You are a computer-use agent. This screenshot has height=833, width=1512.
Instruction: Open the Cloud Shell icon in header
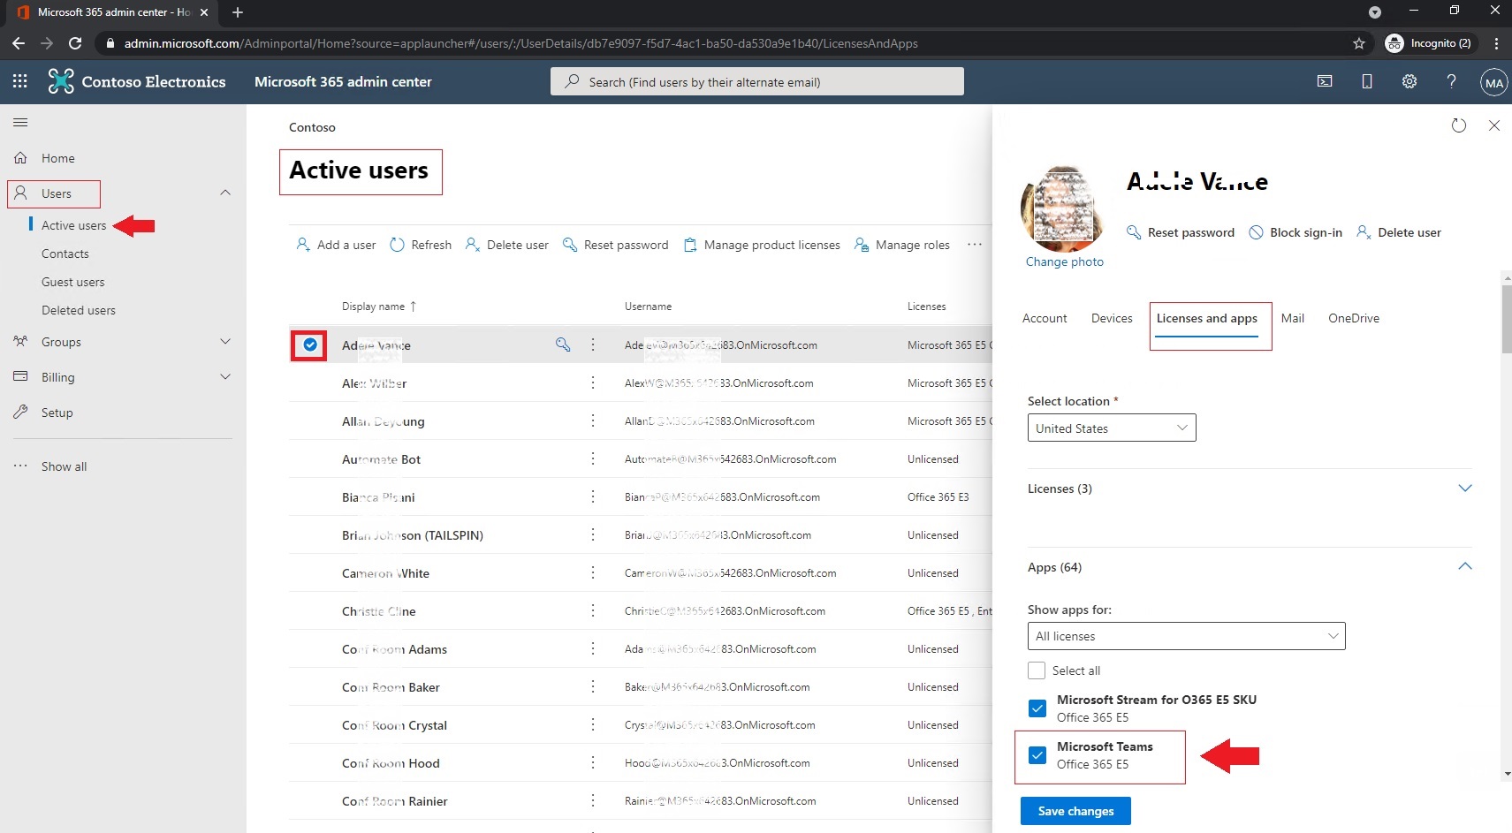point(1325,81)
